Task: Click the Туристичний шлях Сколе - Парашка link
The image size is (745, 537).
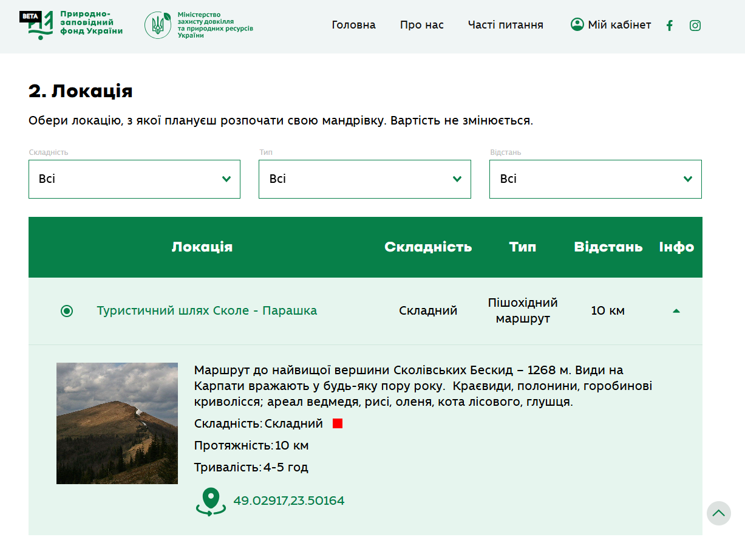Action: (207, 311)
